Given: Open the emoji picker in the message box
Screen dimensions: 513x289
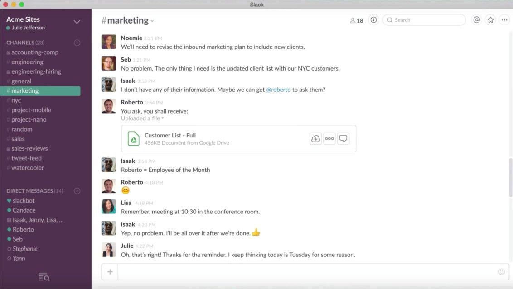Looking at the screenshot, I should click(x=502, y=271).
